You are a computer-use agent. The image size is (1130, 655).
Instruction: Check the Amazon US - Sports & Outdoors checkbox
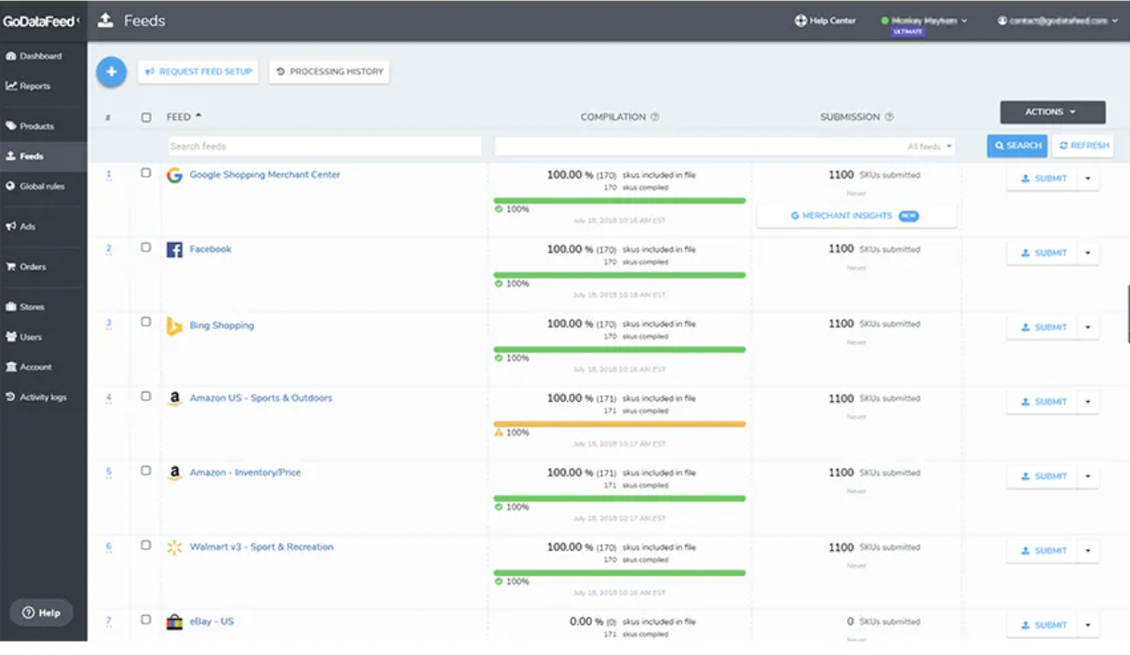click(x=146, y=396)
